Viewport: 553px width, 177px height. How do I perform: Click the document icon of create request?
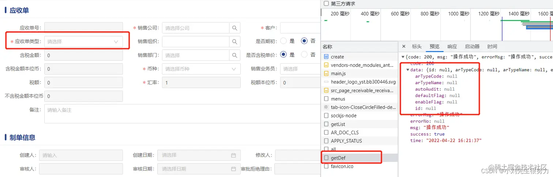coord(326,57)
